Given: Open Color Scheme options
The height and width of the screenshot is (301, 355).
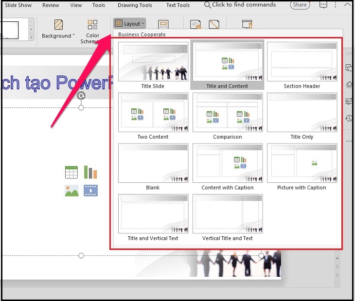Looking at the screenshot, I should point(92,32).
